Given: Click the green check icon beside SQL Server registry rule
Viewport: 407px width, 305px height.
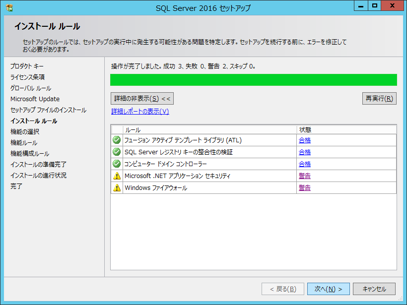Looking at the screenshot, I should 117,152.
